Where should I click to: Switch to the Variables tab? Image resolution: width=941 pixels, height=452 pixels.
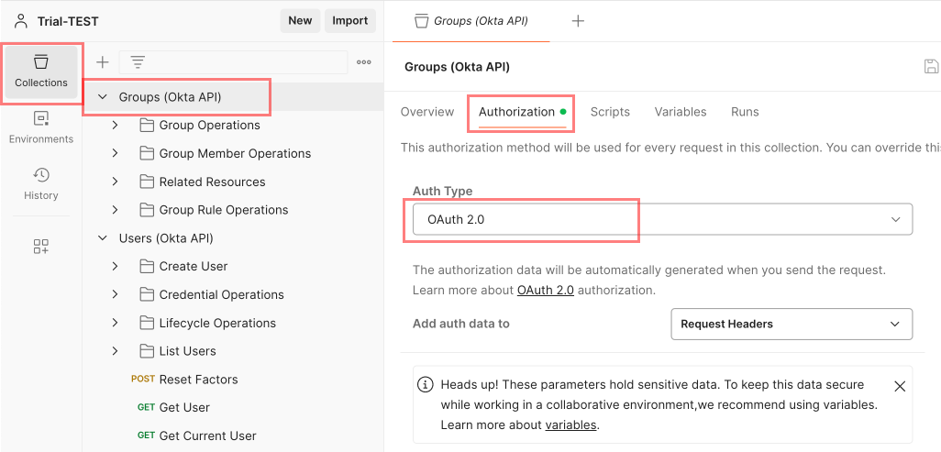pos(680,112)
